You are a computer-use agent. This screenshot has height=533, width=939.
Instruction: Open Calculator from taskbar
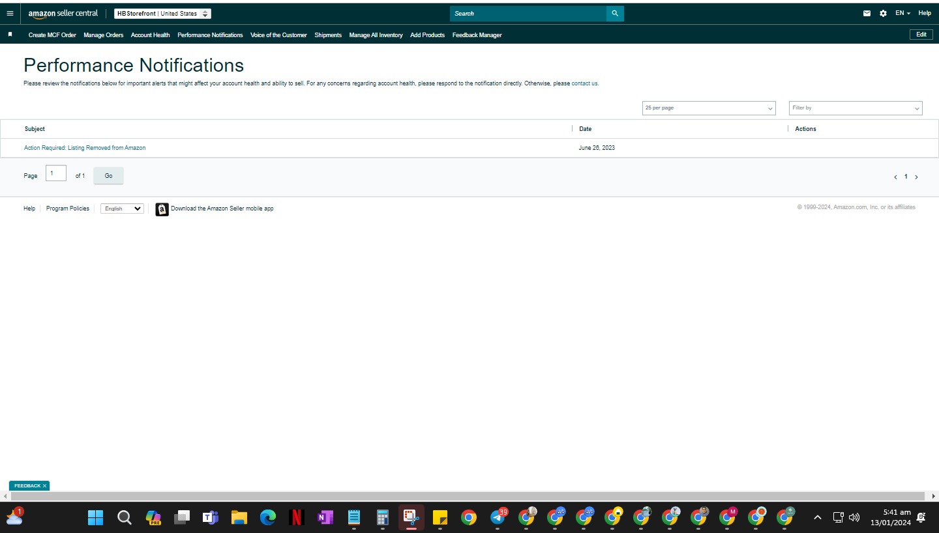(x=383, y=517)
